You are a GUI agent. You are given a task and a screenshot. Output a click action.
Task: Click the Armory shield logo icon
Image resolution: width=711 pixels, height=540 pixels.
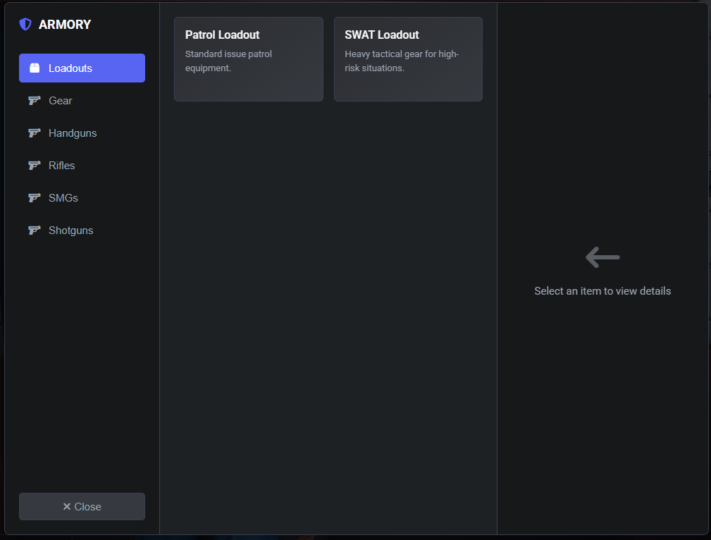pyautogui.click(x=25, y=24)
